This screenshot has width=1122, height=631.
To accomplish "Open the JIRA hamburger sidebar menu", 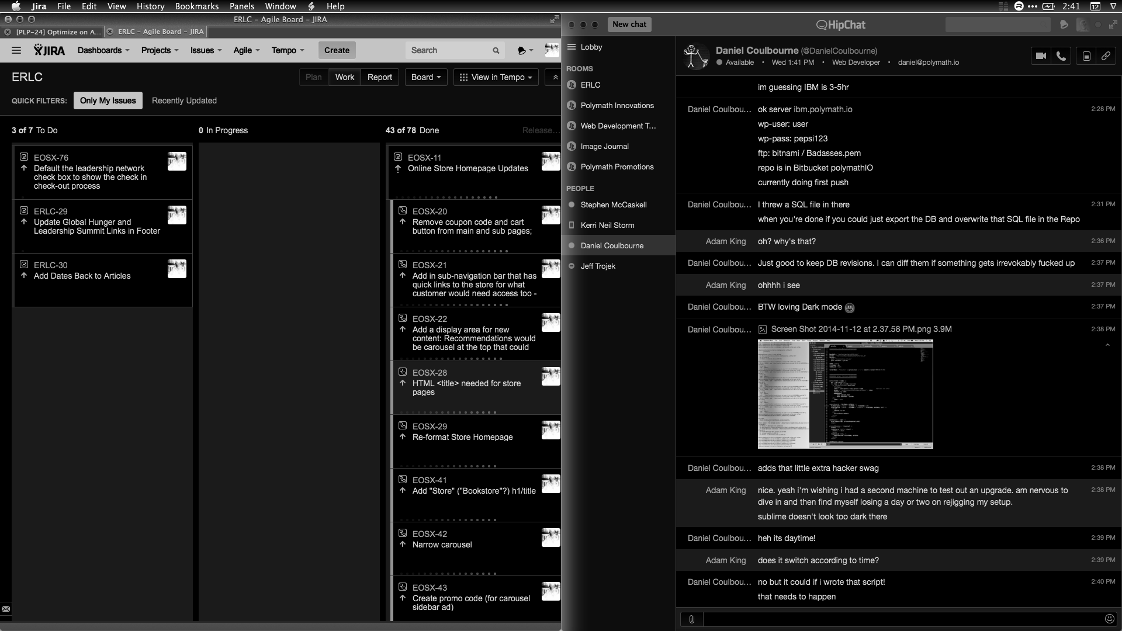I will (16, 50).
